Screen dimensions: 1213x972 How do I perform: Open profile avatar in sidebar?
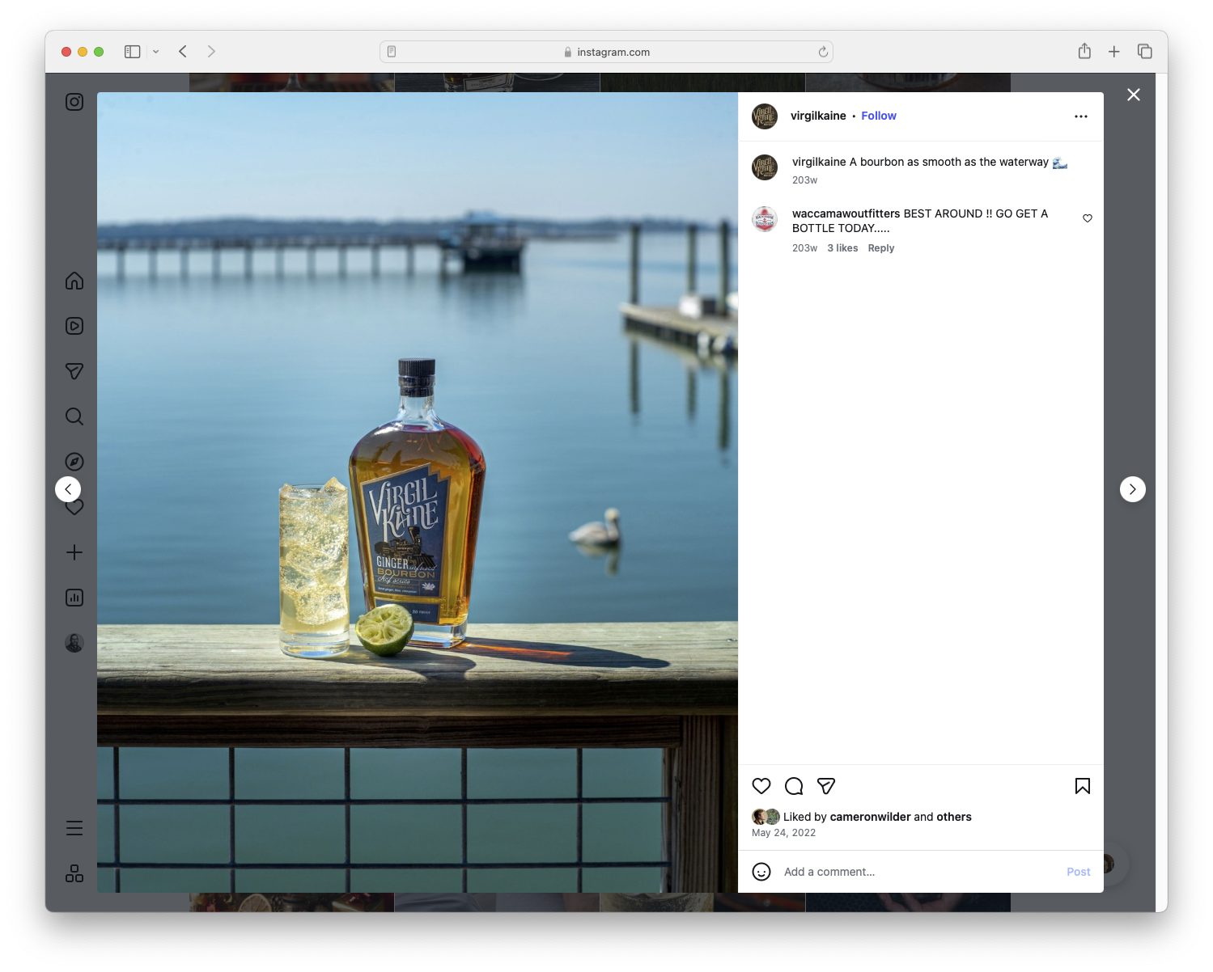tap(74, 643)
